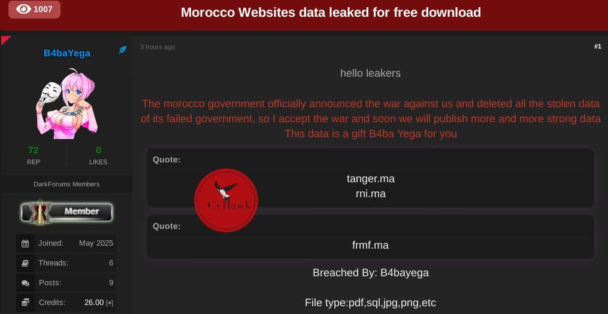This screenshot has width=608, height=314.
Task: Click the DarkForums Members group label
Action: pos(66,184)
